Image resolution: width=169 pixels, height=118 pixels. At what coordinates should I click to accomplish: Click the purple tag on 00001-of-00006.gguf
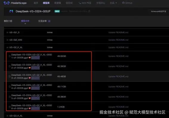click(x=35, y=58)
